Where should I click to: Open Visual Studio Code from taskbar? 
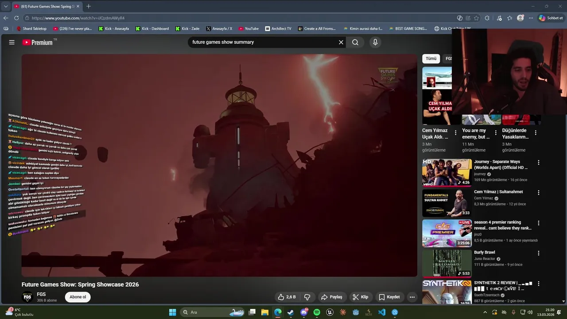click(x=381, y=312)
